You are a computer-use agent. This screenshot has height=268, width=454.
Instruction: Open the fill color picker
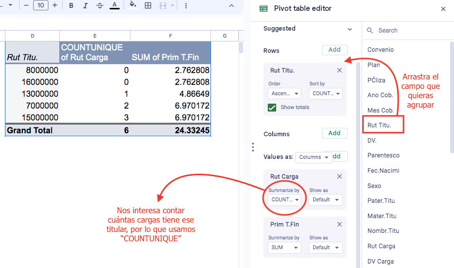132,5
